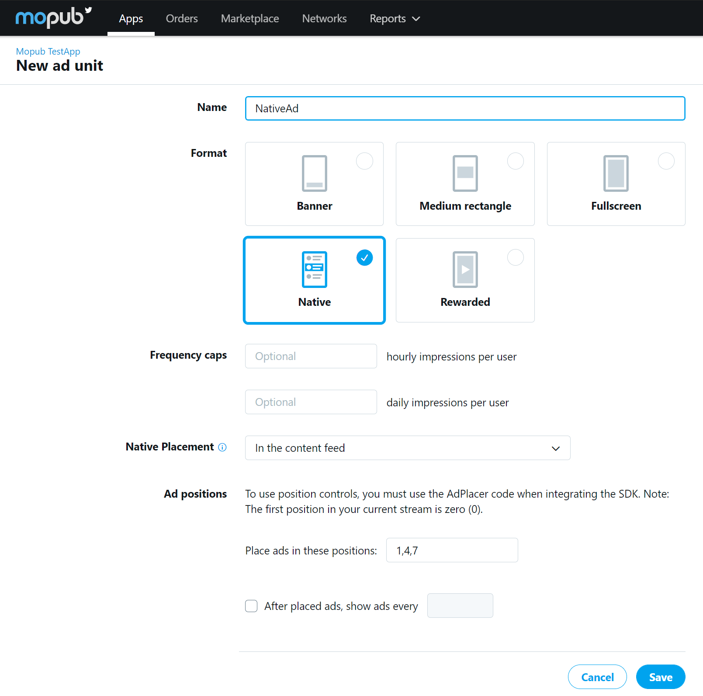Click the 'show ads every' interval field
Viewport: 703px width, 696px height.
coord(460,606)
